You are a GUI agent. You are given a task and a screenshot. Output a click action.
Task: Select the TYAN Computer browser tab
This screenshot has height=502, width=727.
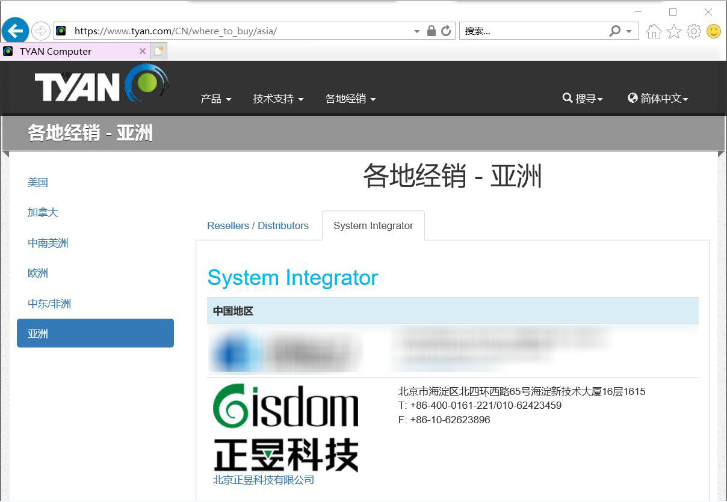(x=75, y=51)
